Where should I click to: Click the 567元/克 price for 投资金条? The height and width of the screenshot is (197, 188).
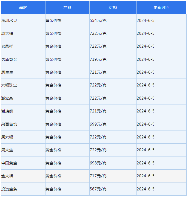click(98, 189)
